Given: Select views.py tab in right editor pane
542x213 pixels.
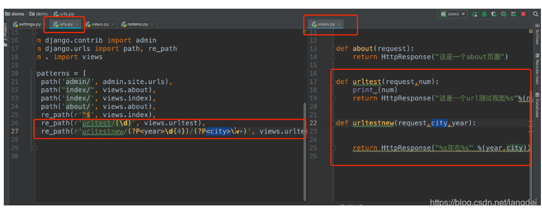Looking at the screenshot, I should click(x=326, y=24).
